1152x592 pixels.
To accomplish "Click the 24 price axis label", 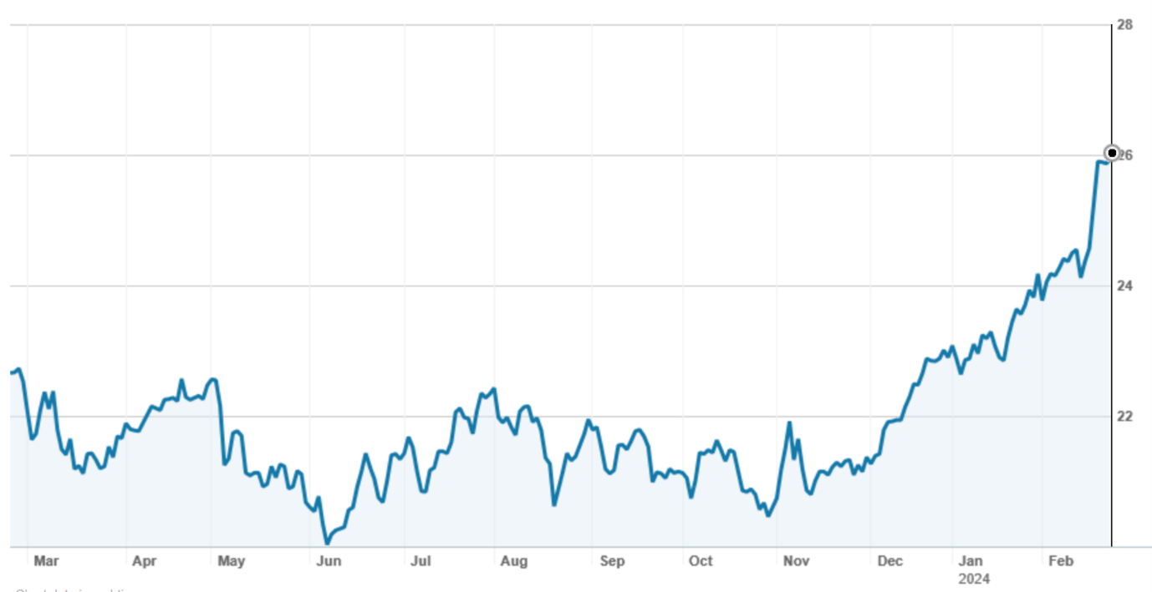I will pyautogui.click(x=1125, y=286).
